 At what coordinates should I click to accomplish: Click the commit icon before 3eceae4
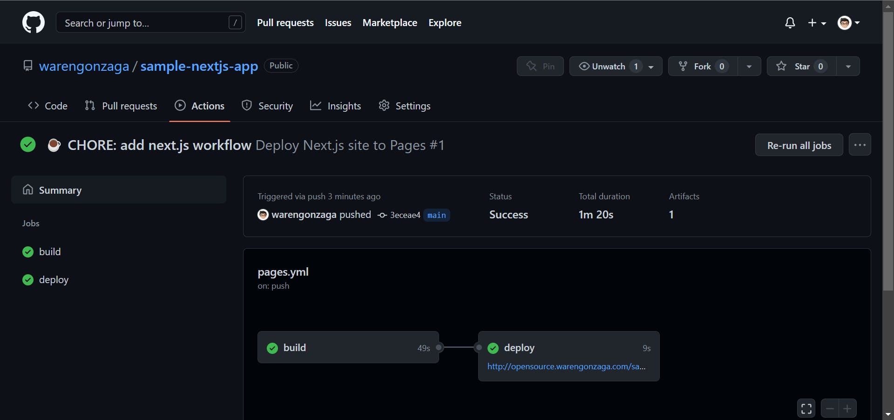pyautogui.click(x=382, y=215)
